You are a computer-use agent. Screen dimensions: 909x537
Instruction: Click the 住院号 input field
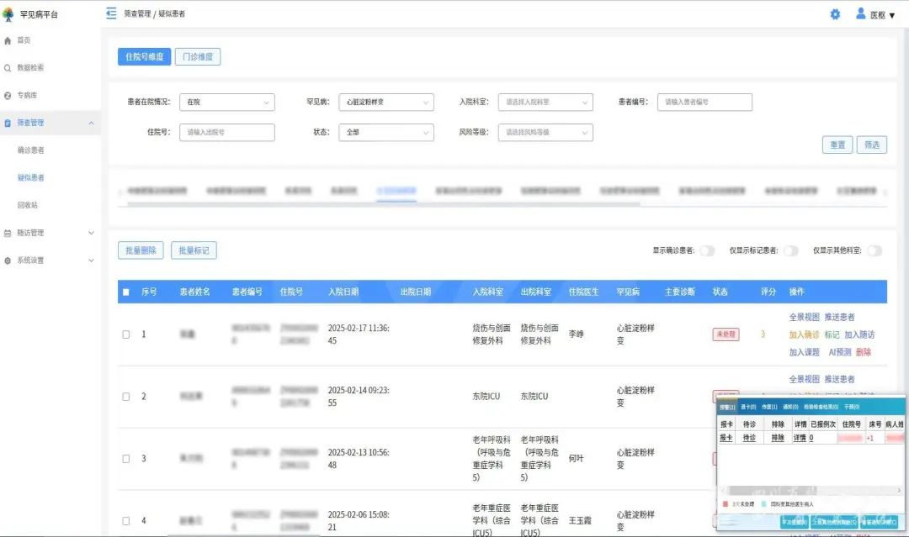click(x=226, y=132)
